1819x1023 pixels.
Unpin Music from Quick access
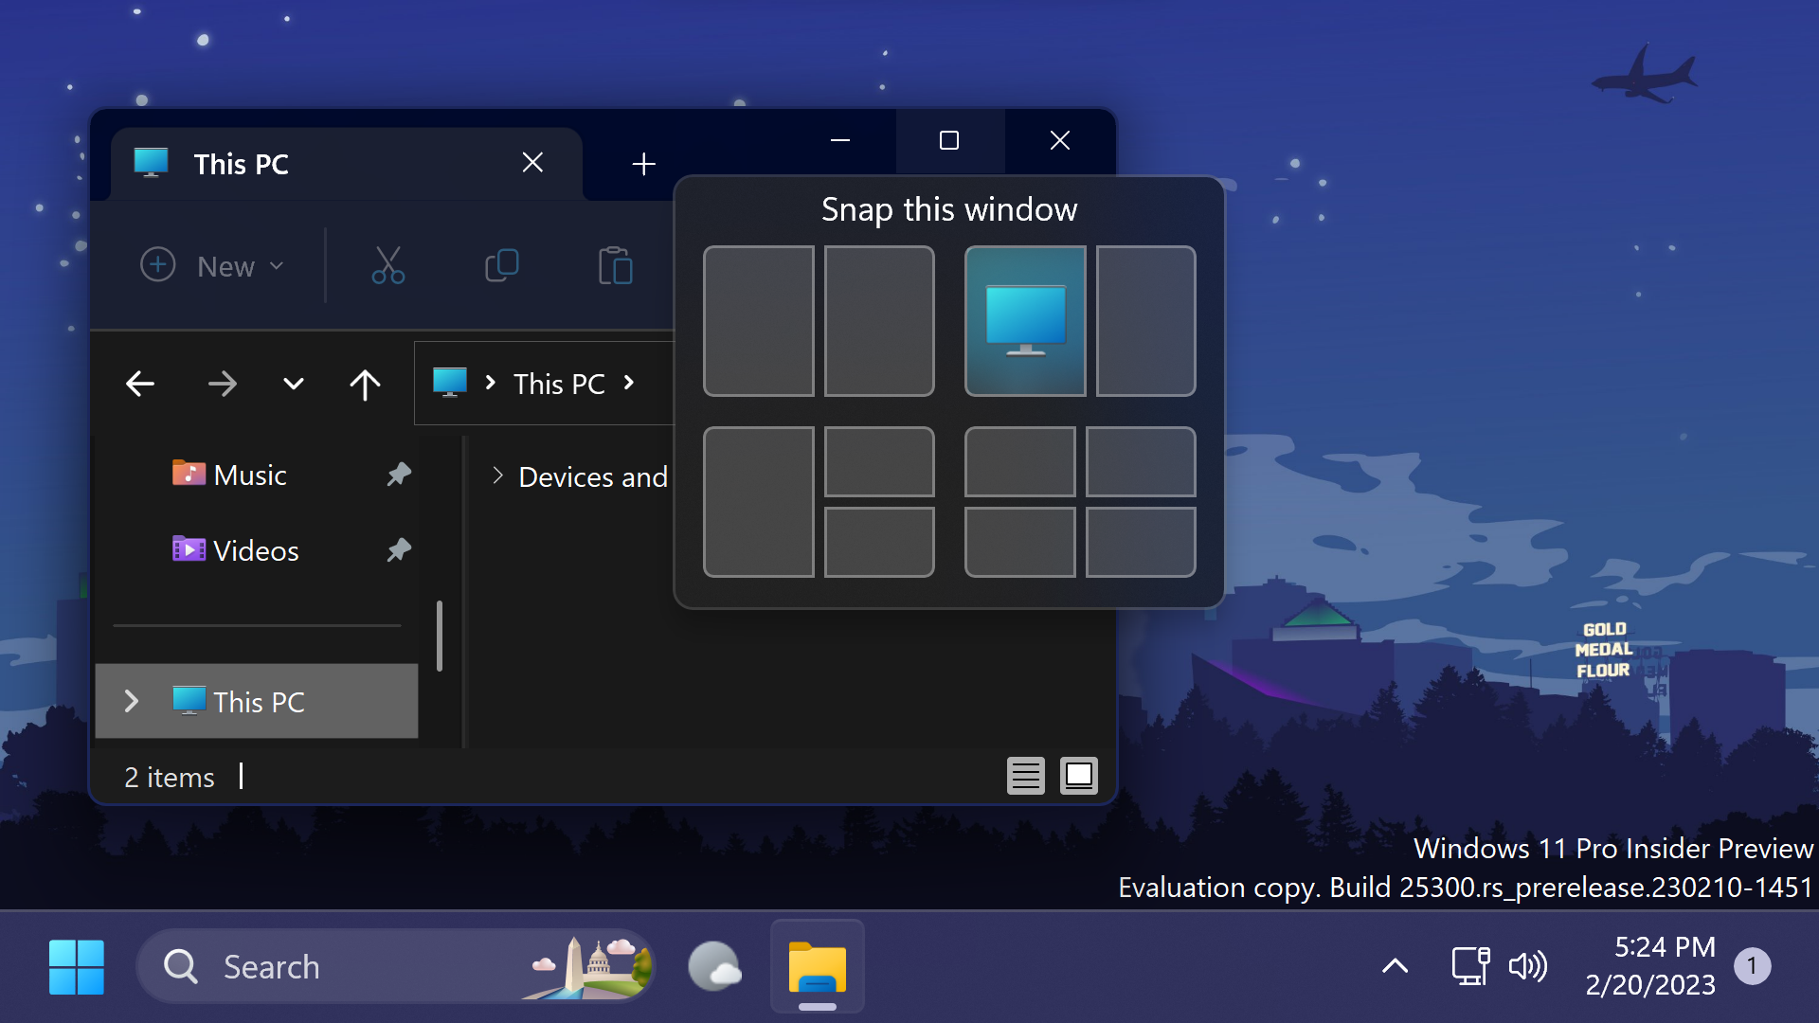[x=399, y=474]
